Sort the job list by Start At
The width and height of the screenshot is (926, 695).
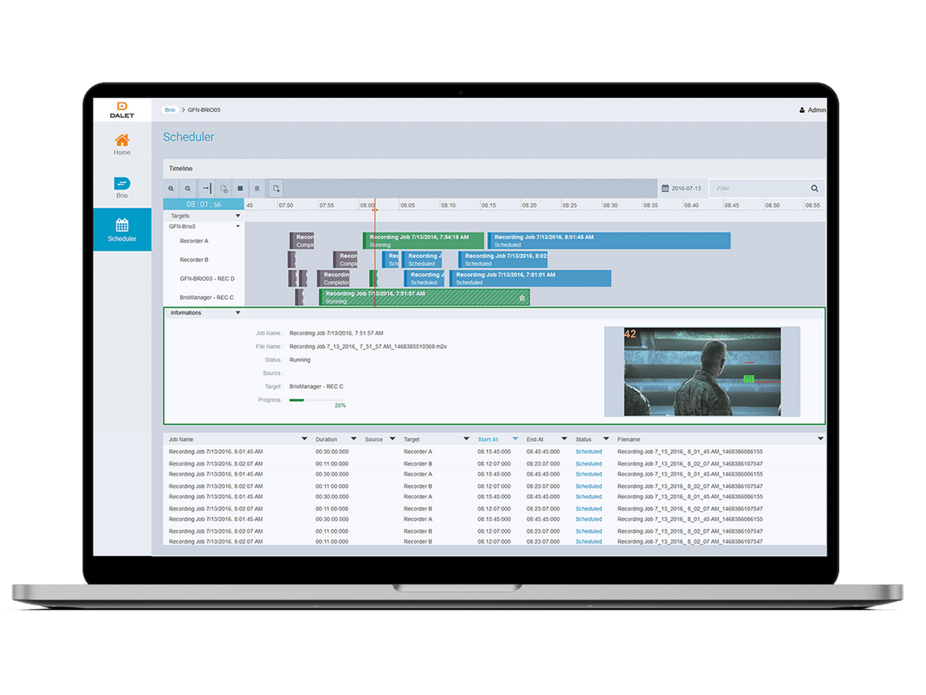click(488, 439)
